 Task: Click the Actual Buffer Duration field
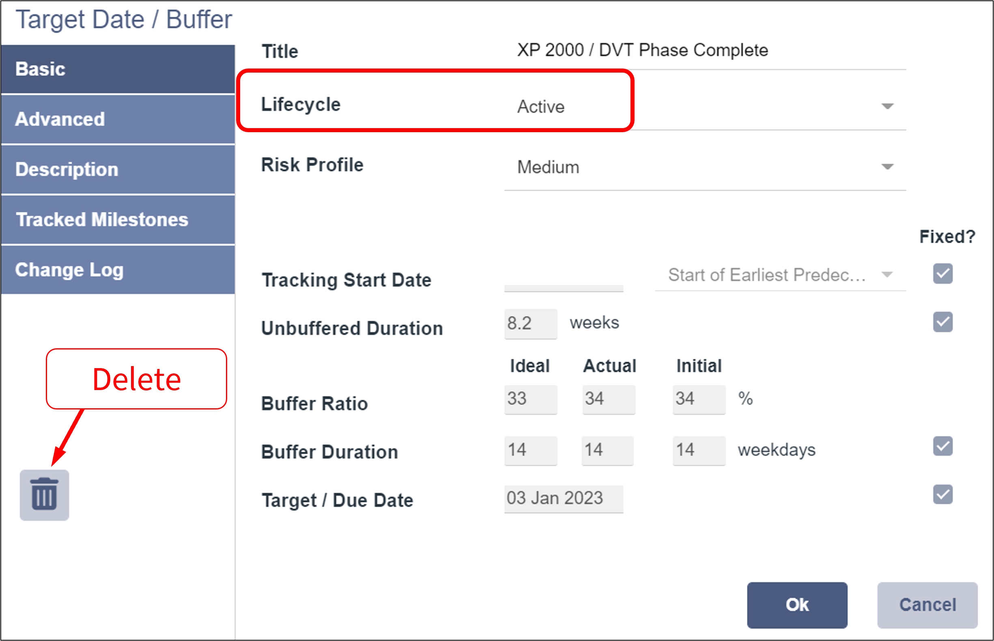[607, 450]
